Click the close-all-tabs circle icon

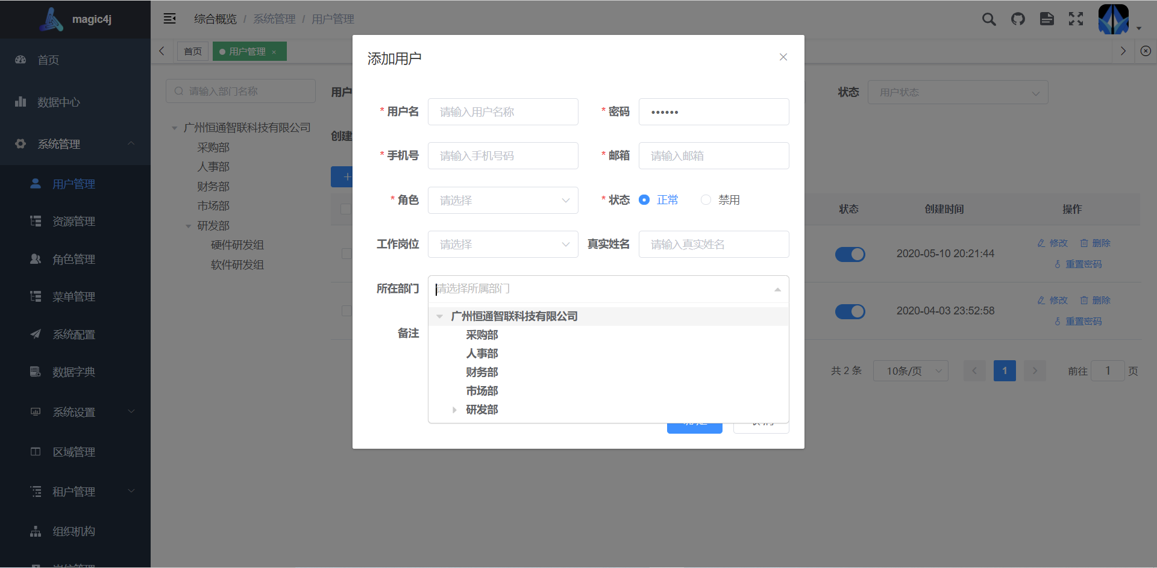click(1146, 51)
